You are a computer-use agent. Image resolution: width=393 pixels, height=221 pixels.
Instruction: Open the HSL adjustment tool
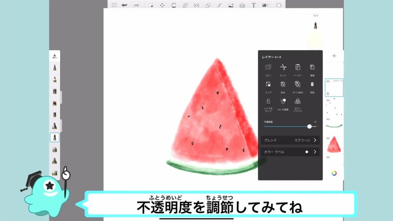coord(283,102)
